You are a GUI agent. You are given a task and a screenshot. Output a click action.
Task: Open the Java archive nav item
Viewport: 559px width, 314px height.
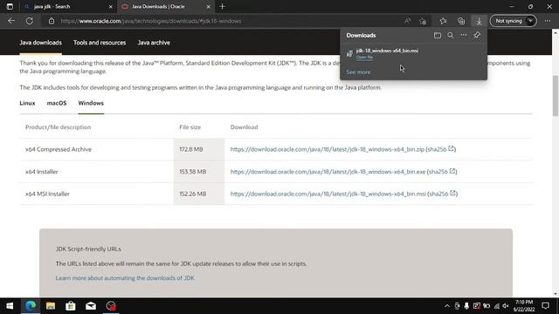pyautogui.click(x=154, y=43)
